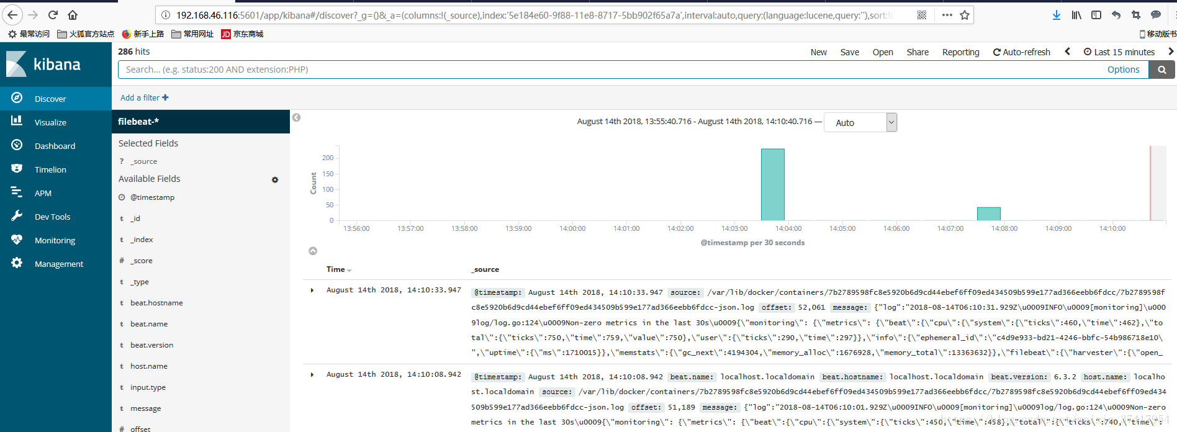Open the Auto interval dropdown
The height and width of the screenshot is (432, 1177).
[860, 122]
